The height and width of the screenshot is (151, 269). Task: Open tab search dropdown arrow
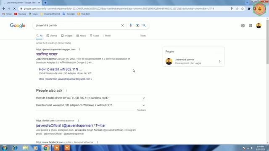pos(247,3)
